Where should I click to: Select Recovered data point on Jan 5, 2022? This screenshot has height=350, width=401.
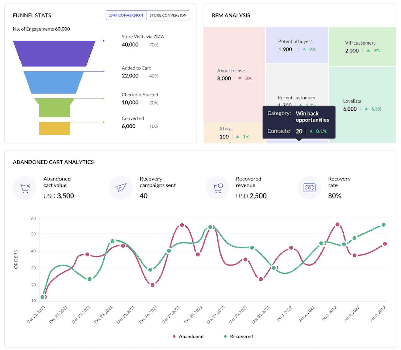coord(384,225)
